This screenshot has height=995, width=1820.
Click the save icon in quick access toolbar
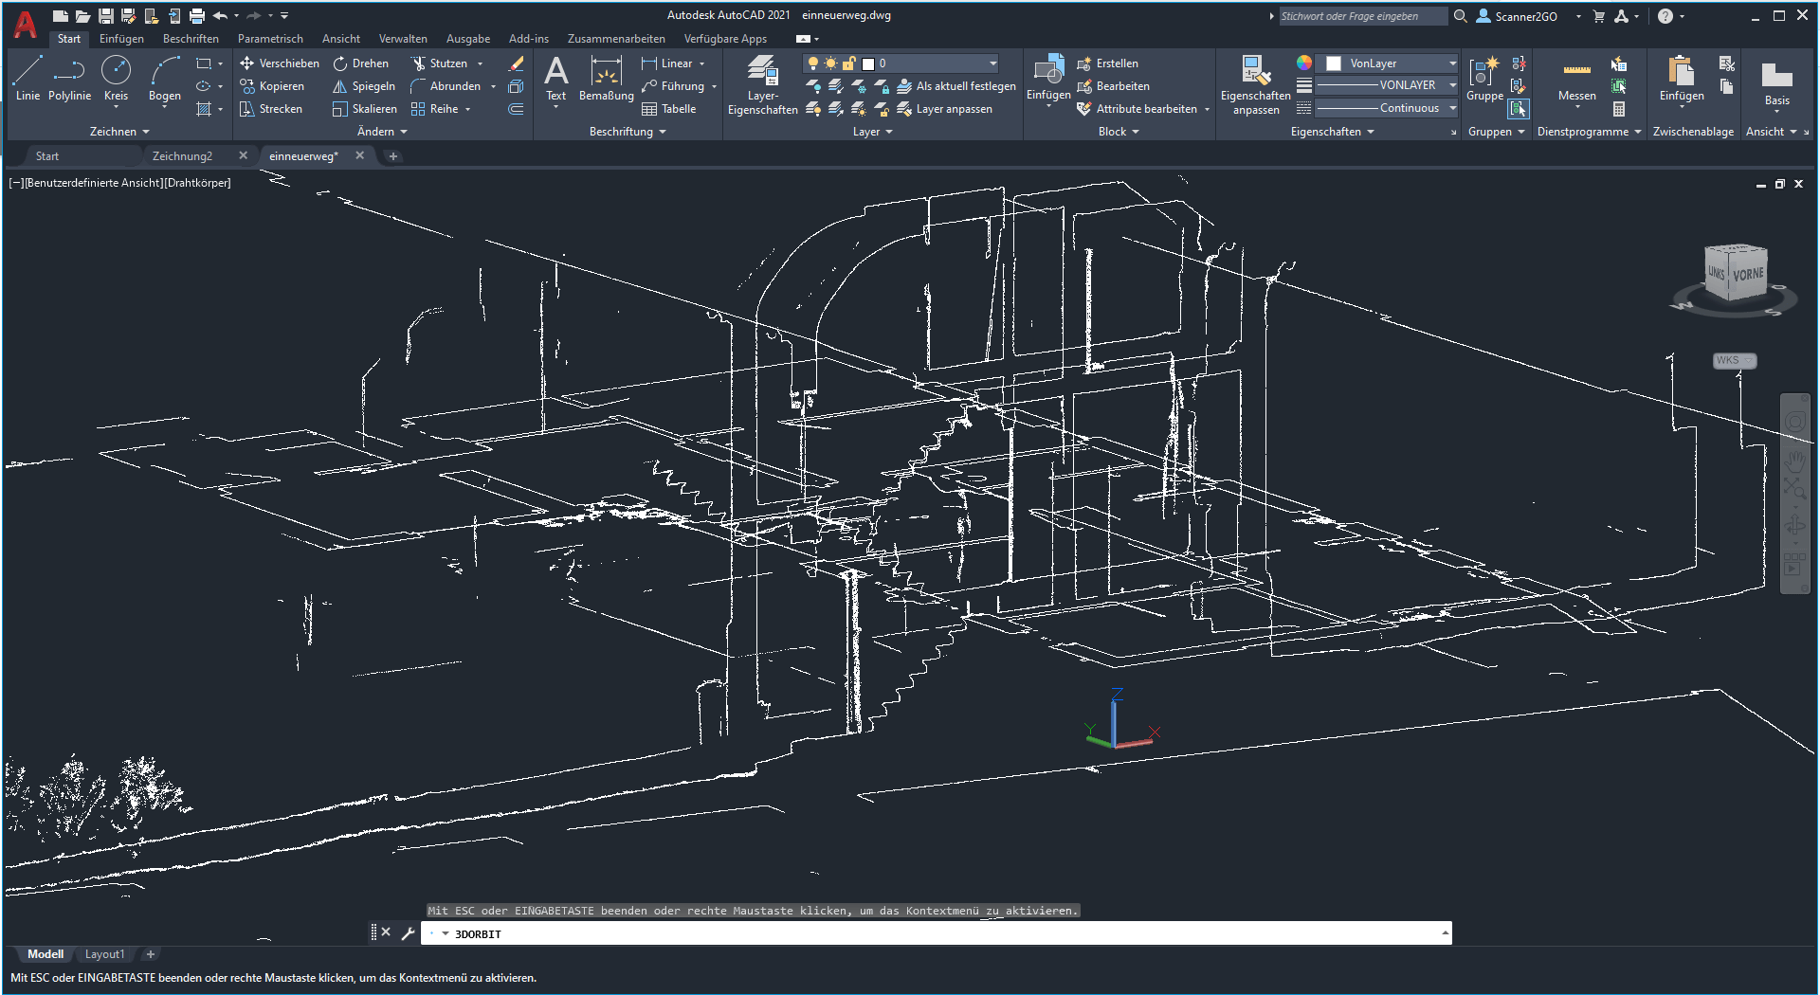tap(106, 16)
